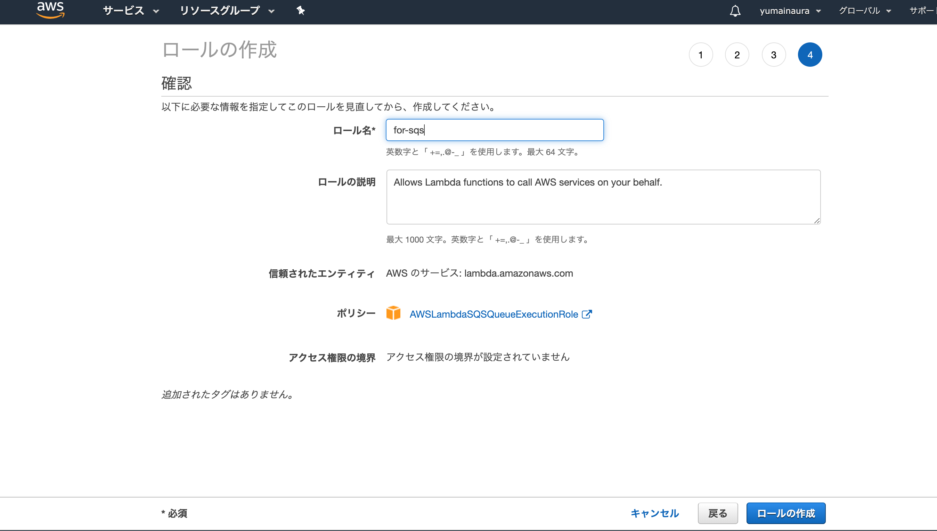Click the ロール名* field label
The width and height of the screenshot is (937, 531).
[x=354, y=130]
